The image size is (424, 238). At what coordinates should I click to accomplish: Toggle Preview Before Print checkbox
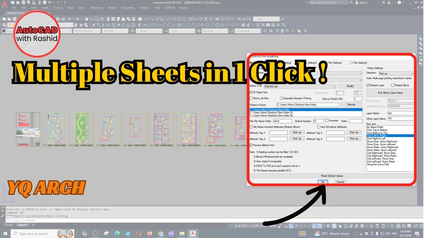[x=251, y=145]
